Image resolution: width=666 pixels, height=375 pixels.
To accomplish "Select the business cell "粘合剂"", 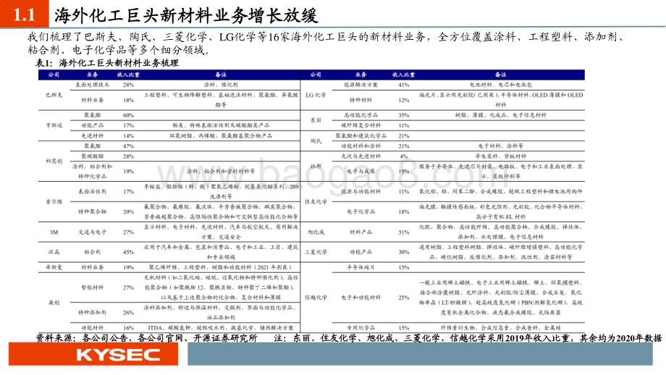I will [92, 252].
